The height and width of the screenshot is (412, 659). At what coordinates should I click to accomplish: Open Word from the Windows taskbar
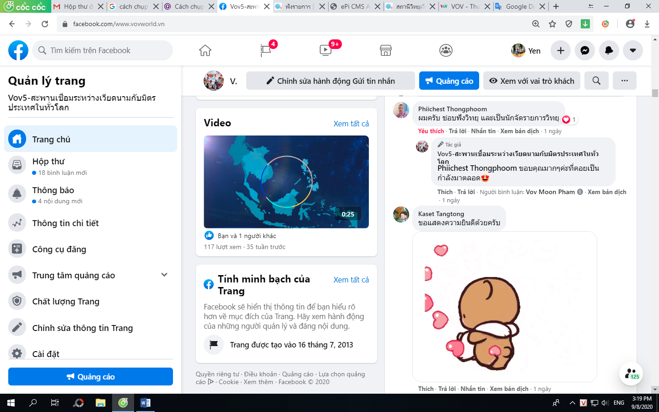tap(145, 403)
